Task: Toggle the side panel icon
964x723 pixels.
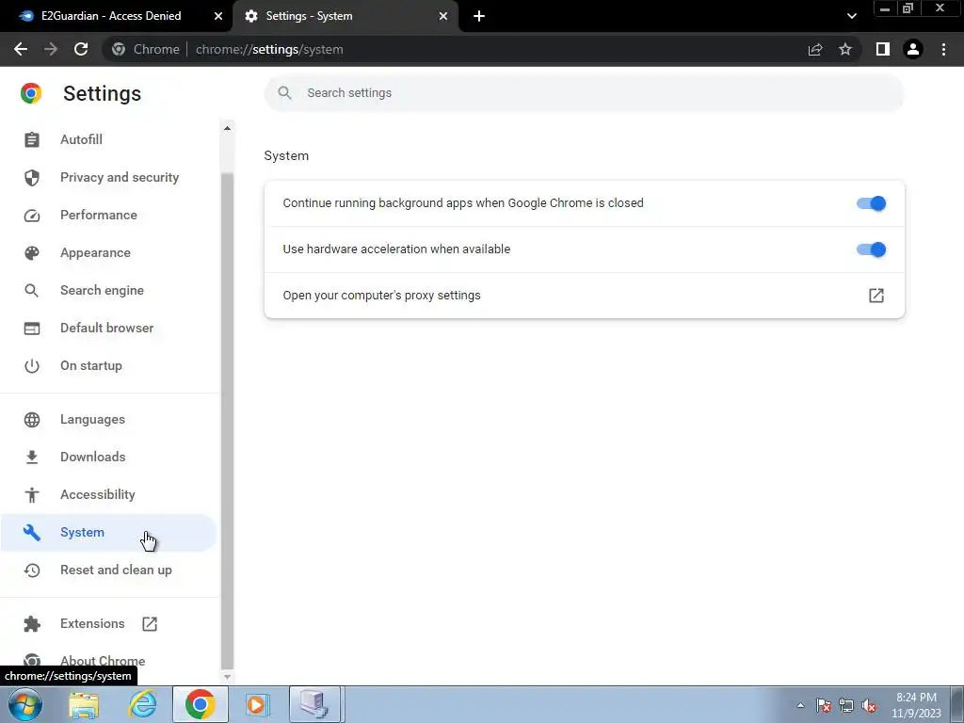Action: (883, 49)
